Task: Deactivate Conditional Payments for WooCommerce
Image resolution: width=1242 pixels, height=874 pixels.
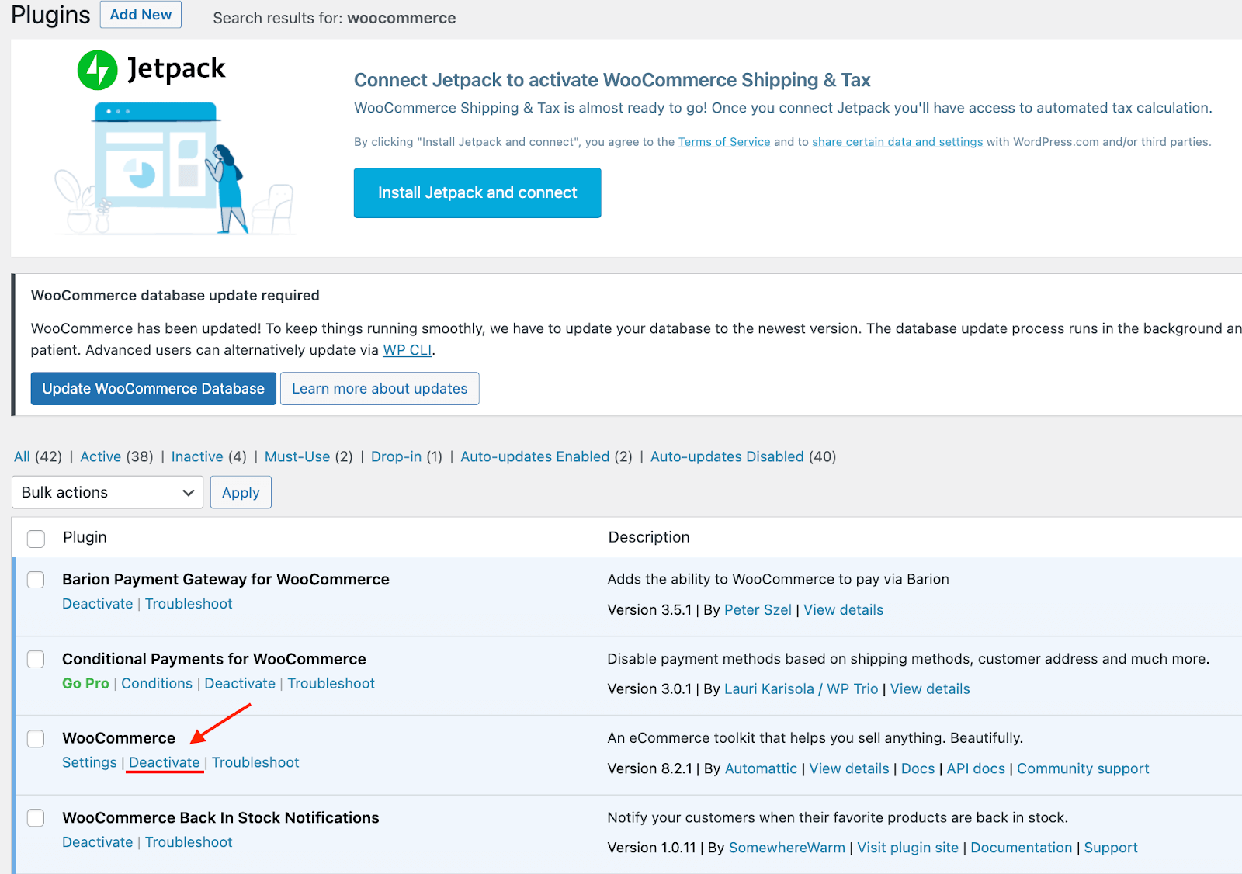Action: [x=240, y=683]
